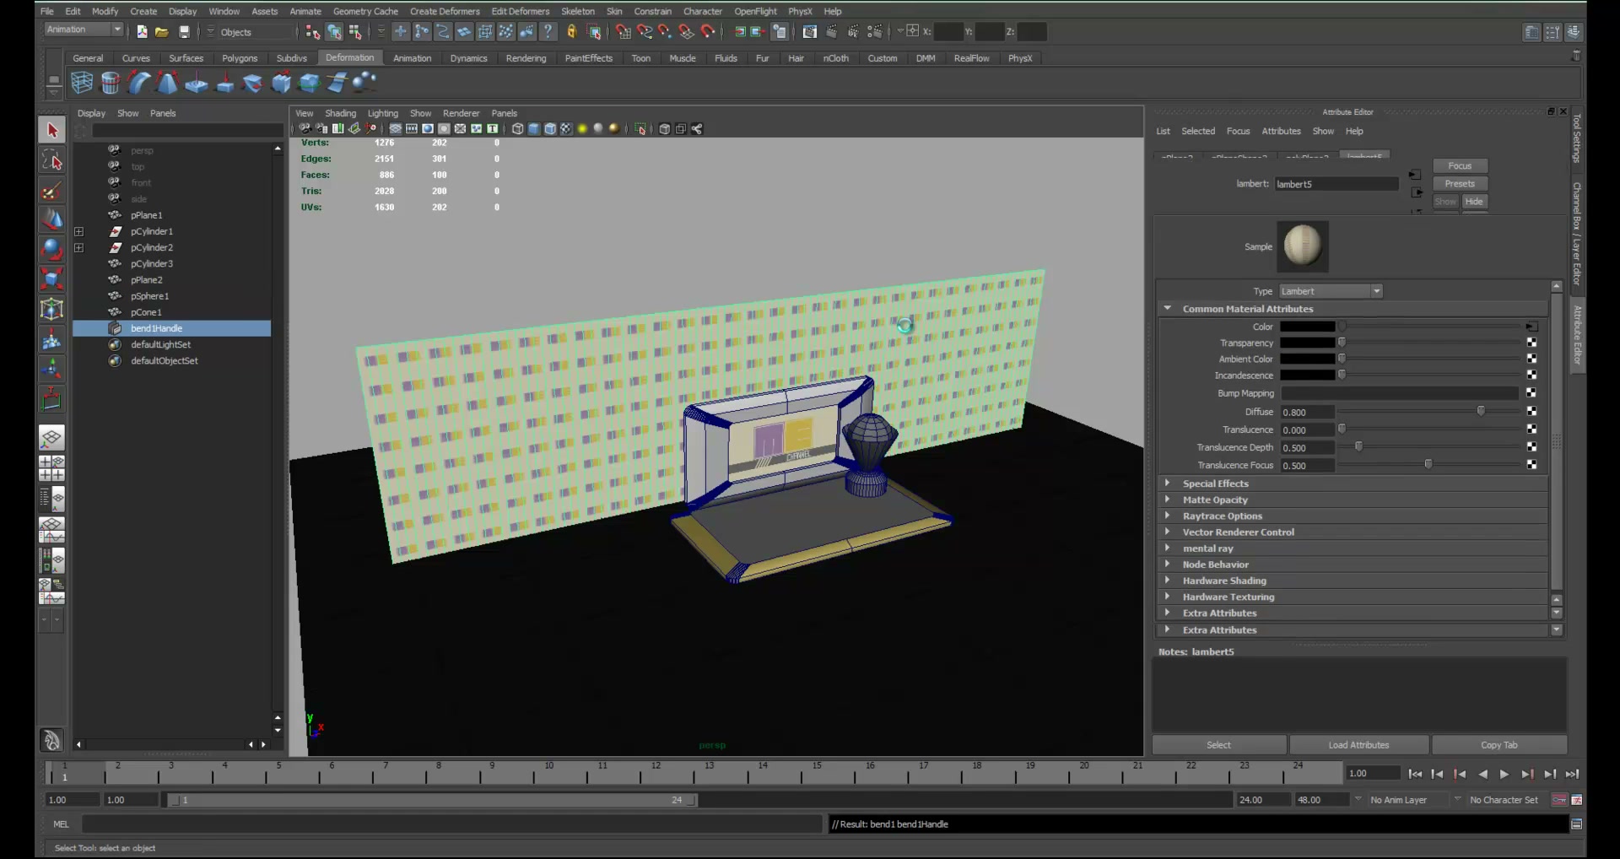Create new scene from status line
Viewport: 1620px width, 859px height.
click(142, 32)
